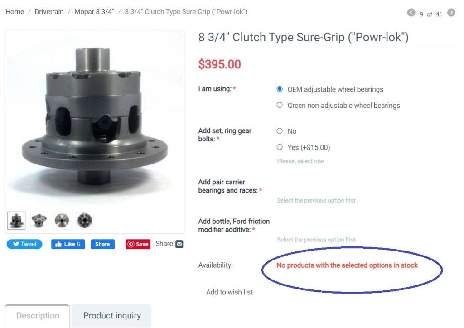View the second product thumbnail image
This screenshot has width=464, height=328.
(39, 220)
